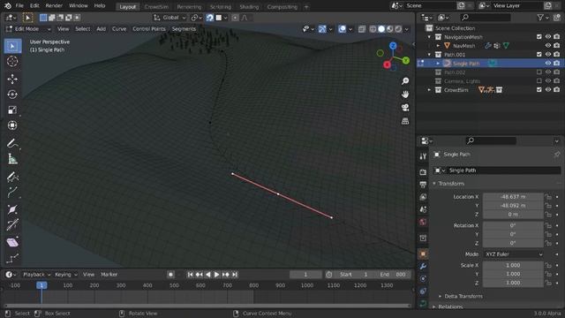Toggle camera view icon
The height and width of the screenshot is (318, 565).
coord(405,108)
